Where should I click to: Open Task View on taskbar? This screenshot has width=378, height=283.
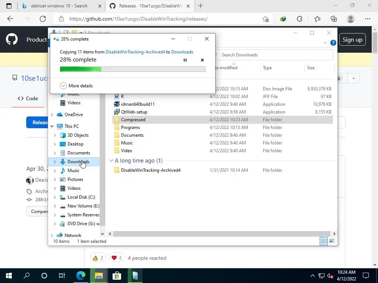tap(62, 276)
